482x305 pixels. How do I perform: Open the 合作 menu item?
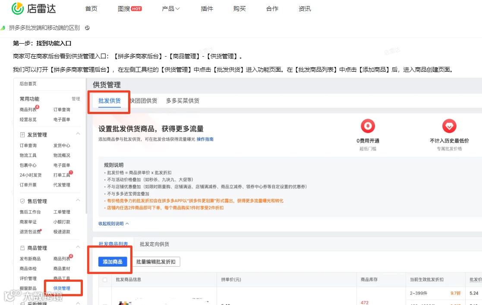click(272, 9)
